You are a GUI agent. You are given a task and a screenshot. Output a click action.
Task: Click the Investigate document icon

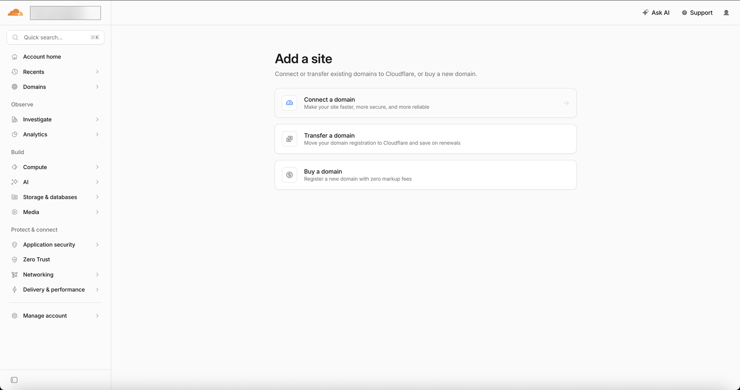click(15, 119)
